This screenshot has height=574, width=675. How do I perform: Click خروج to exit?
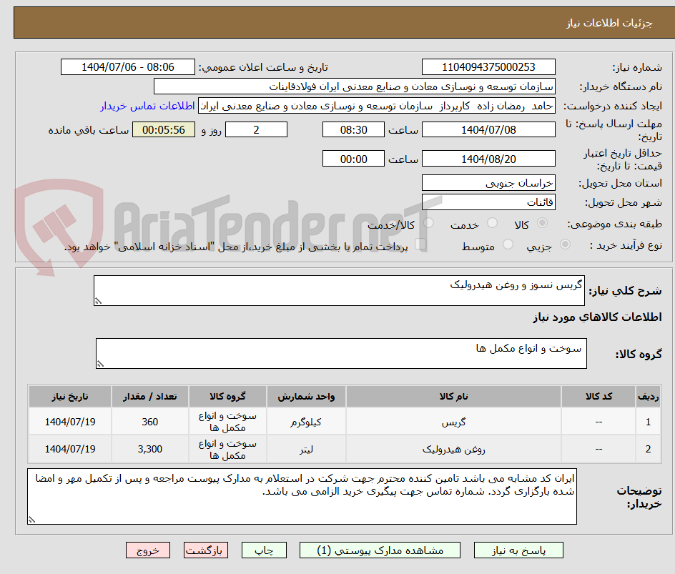click(148, 550)
